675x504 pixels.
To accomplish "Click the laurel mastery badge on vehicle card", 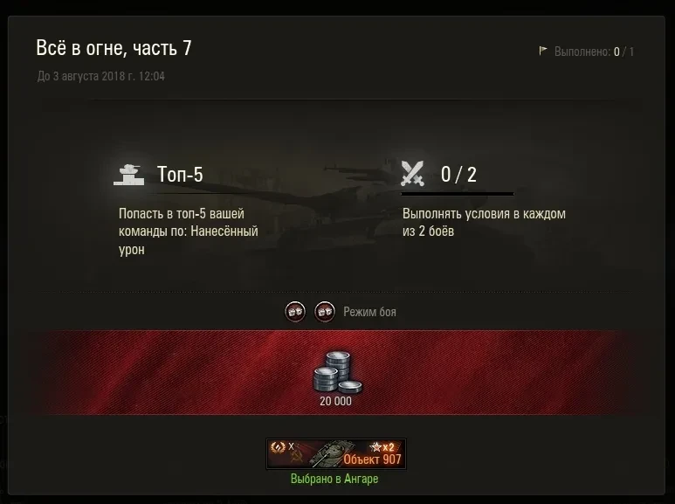I will 278,447.
